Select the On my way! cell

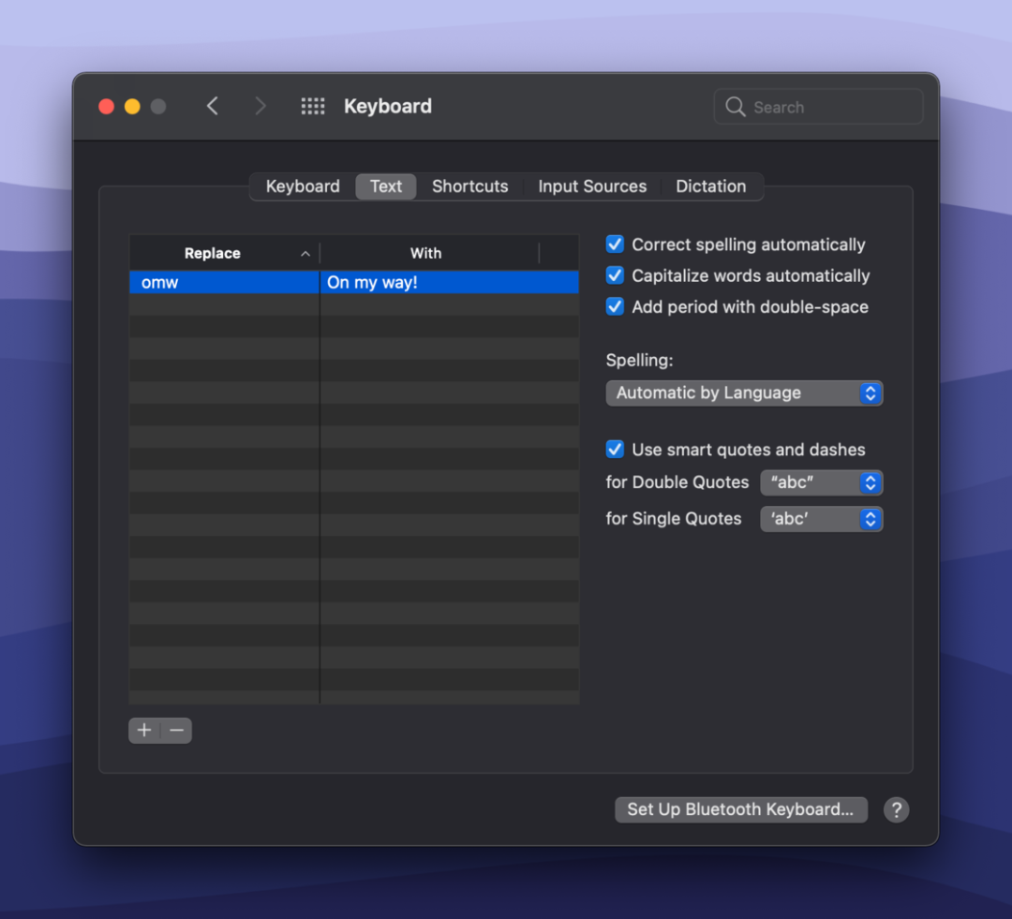click(x=450, y=282)
